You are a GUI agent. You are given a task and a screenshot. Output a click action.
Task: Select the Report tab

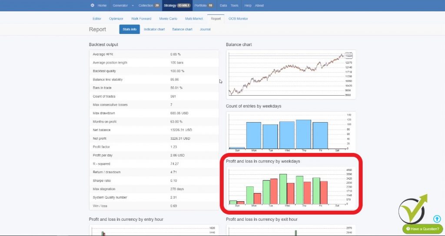point(216,18)
